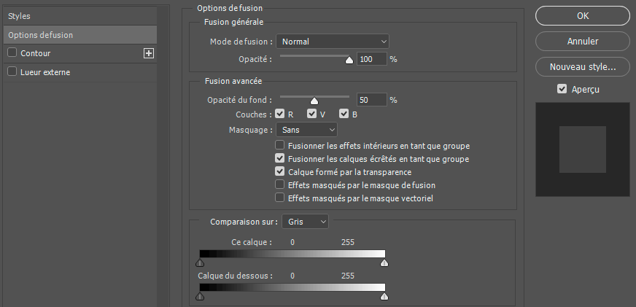Click the Opacité du fond slider handle
Screen dimensions: 636x307
[314, 101]
